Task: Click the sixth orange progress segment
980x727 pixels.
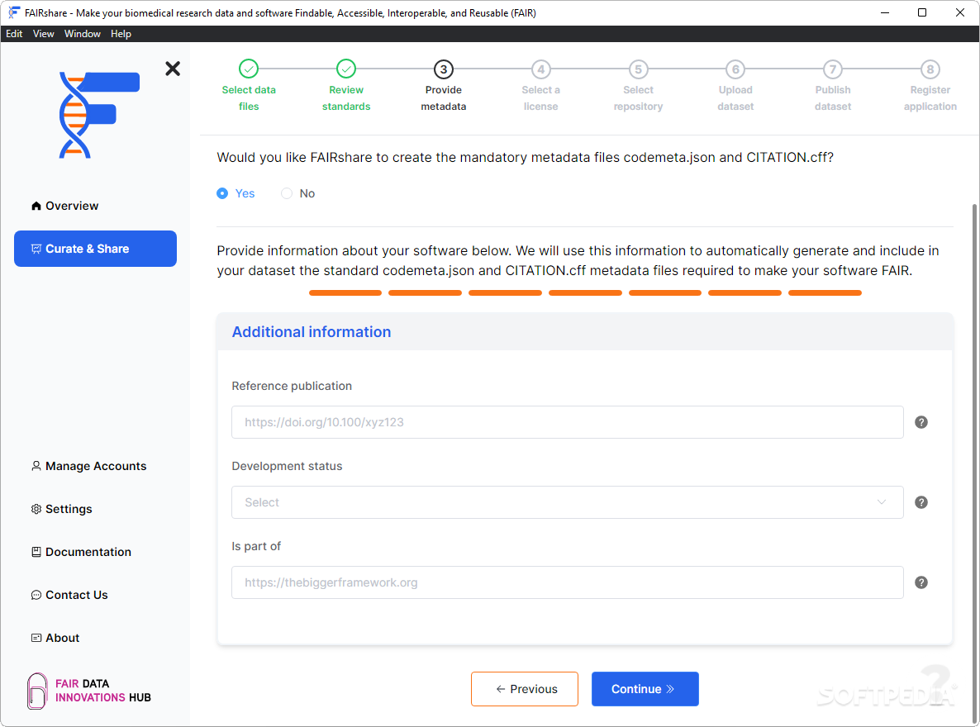Action: pos(745,292)
